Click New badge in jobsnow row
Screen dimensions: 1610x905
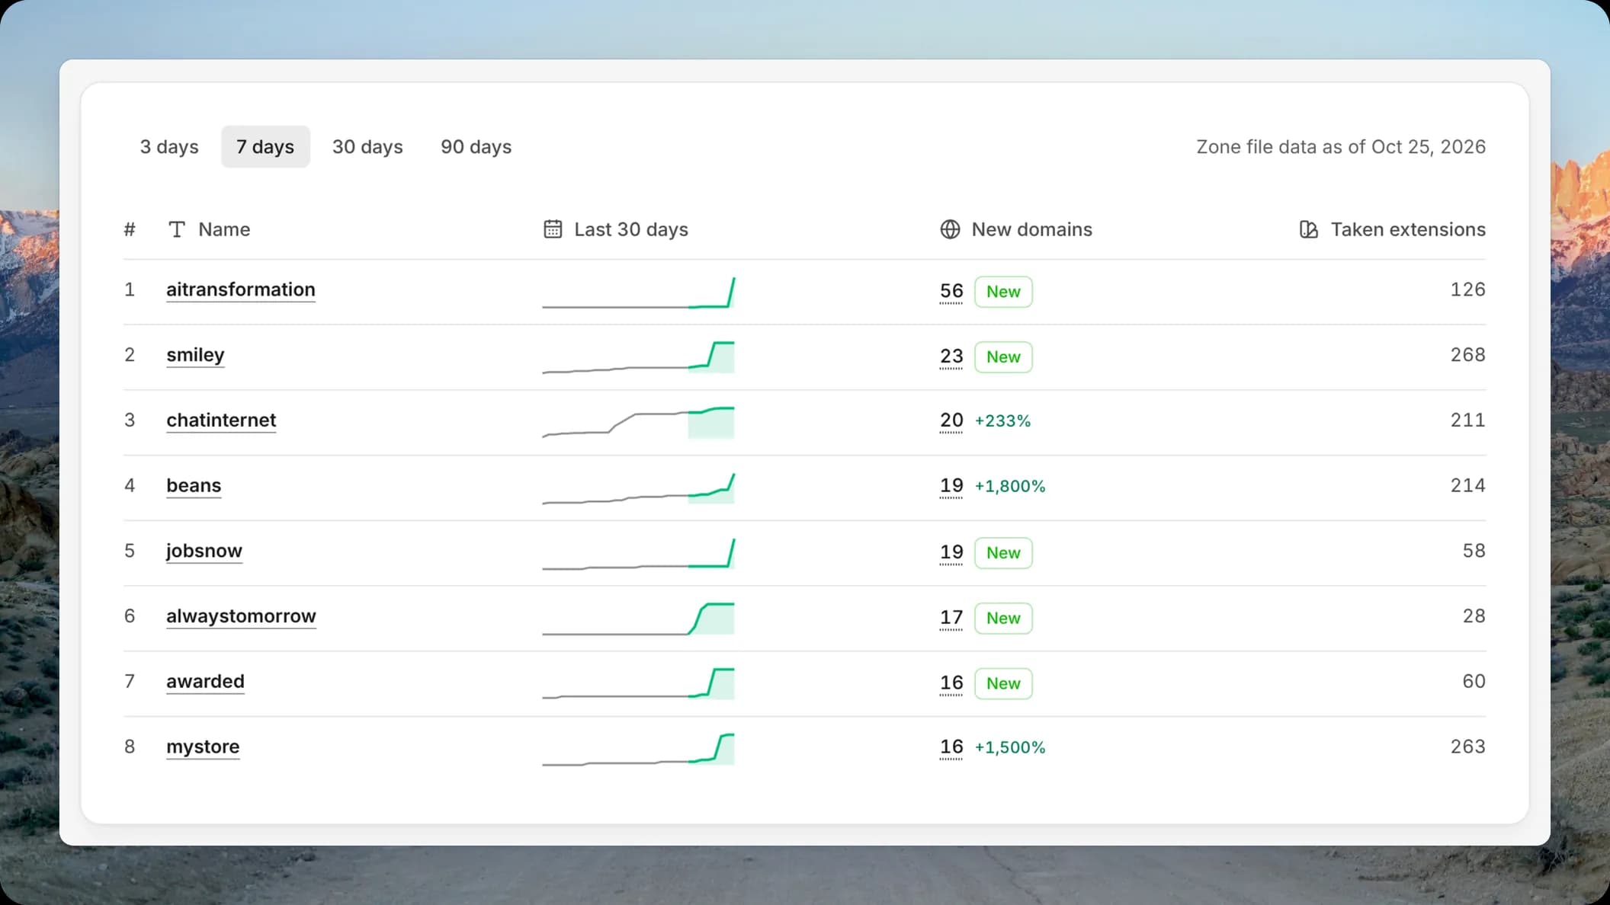pos(1003,553)
